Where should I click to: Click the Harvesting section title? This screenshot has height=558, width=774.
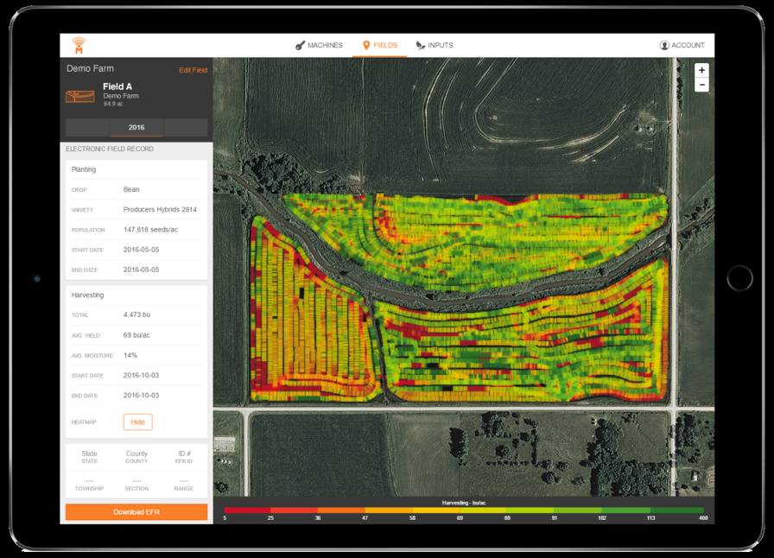click(87, 295)
